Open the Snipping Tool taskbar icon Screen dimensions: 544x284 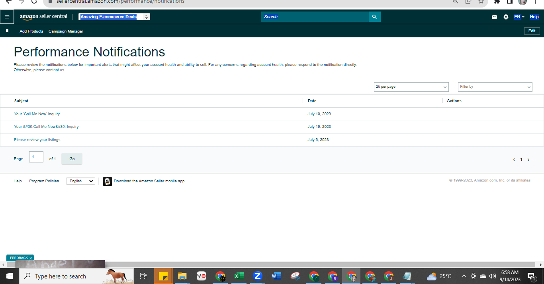(x=295, y=276)
